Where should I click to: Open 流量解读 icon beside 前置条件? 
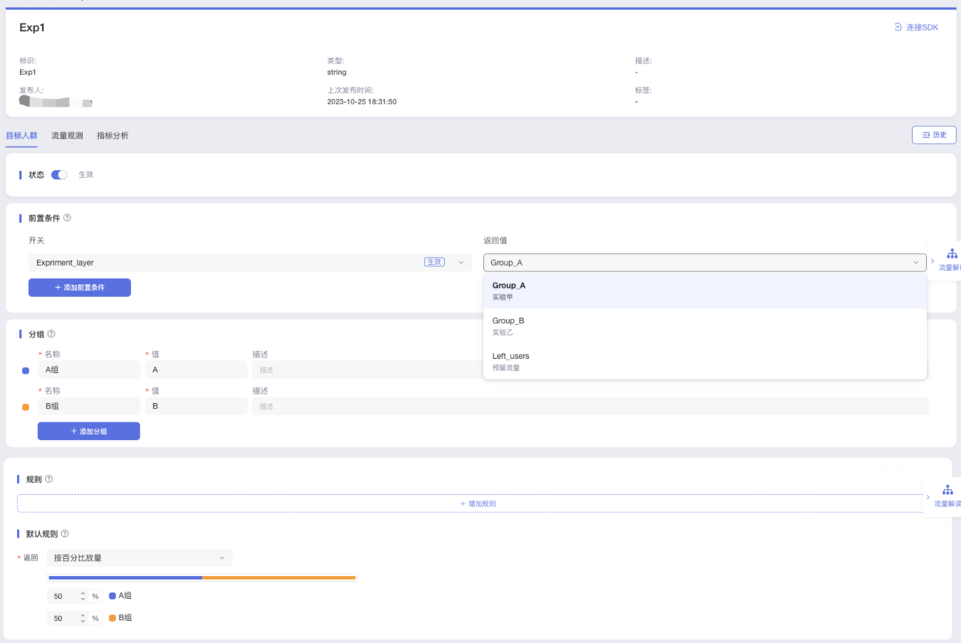tap(952, 260)
